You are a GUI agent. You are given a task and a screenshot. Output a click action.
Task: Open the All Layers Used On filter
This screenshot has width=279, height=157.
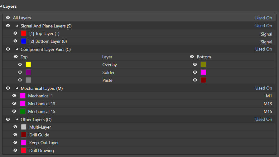(263, 18)
